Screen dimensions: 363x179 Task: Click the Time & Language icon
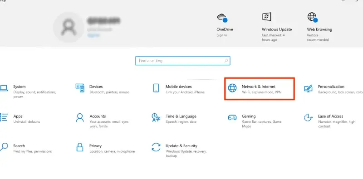156,117
